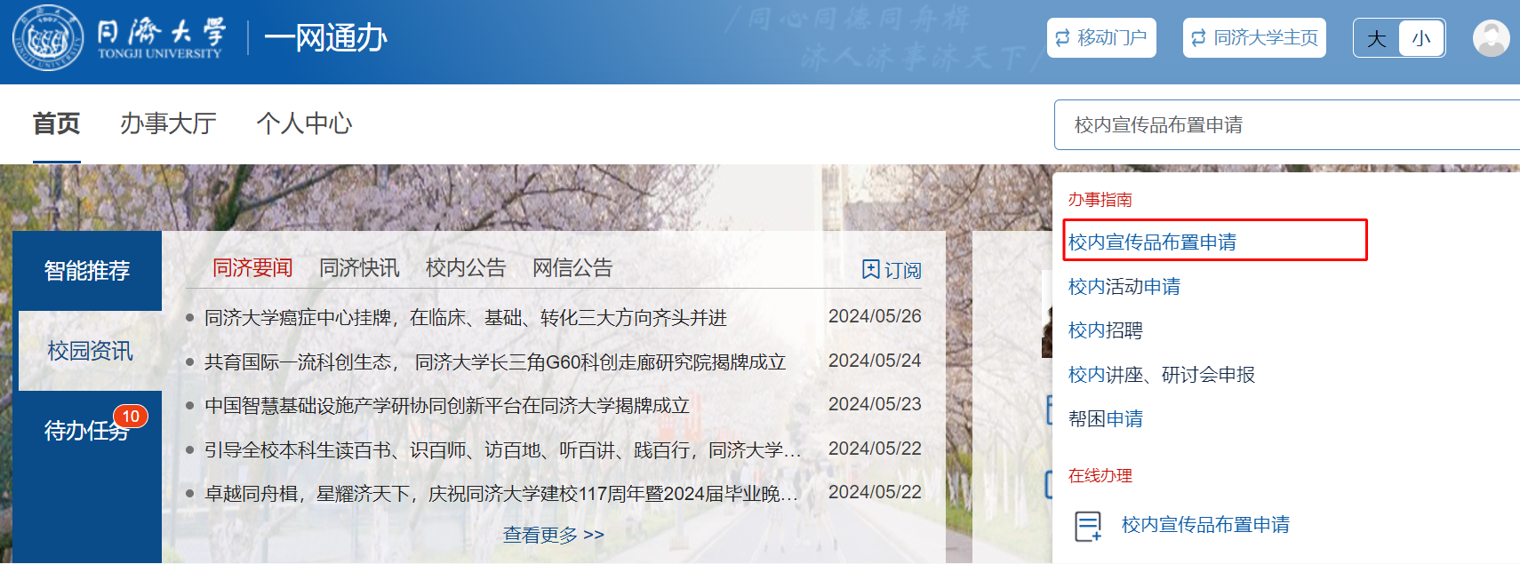Select the 首页 navigation tab

click(57, 123)
